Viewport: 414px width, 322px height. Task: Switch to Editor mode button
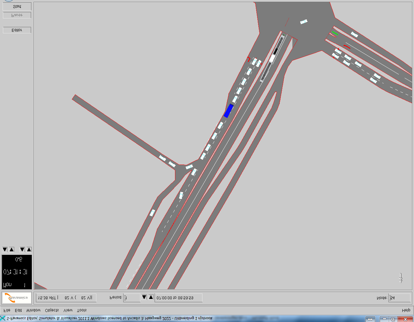[x=17, y=30]
